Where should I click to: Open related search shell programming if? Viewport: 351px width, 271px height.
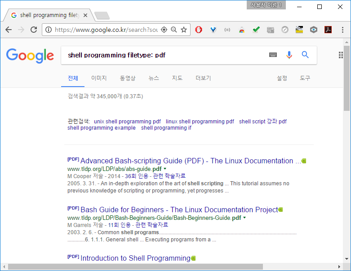(x=166, y=128)
